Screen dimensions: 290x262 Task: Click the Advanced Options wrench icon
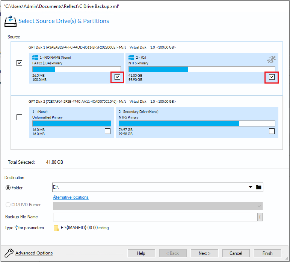pyautogui.click(x=8, y=253)
